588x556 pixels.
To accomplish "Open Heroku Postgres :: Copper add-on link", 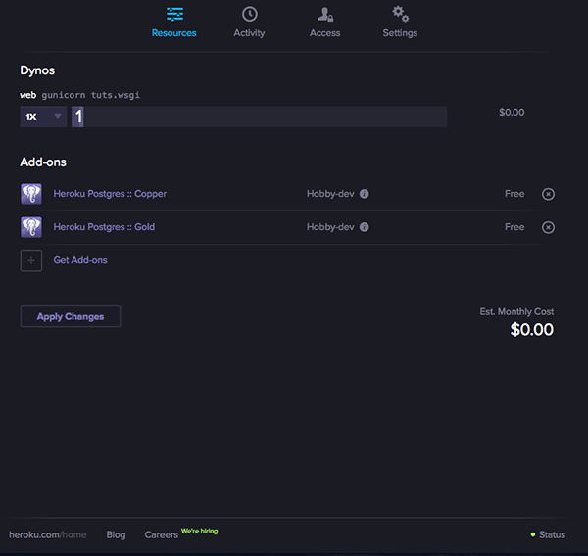I will coord(110,194).
